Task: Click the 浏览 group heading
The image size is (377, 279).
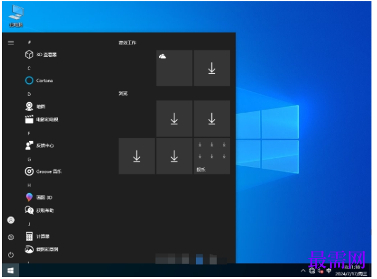Action: click(123, 93)
